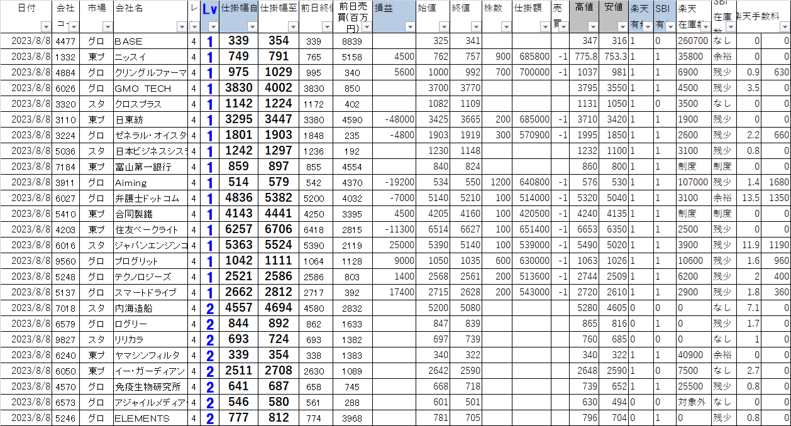The height and width of the screenshot is (426, 791).
Task: Select the 仕掛幅至 cell 6706
Action: (279, 229)
